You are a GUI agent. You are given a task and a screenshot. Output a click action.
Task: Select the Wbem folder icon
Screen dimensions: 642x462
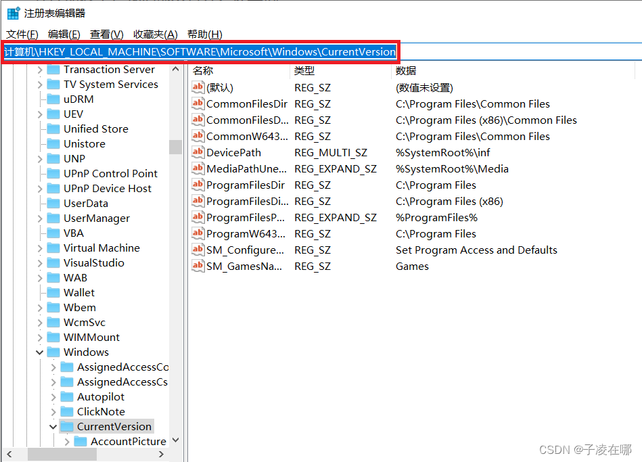pyautogui.click(x=53, y=308)
